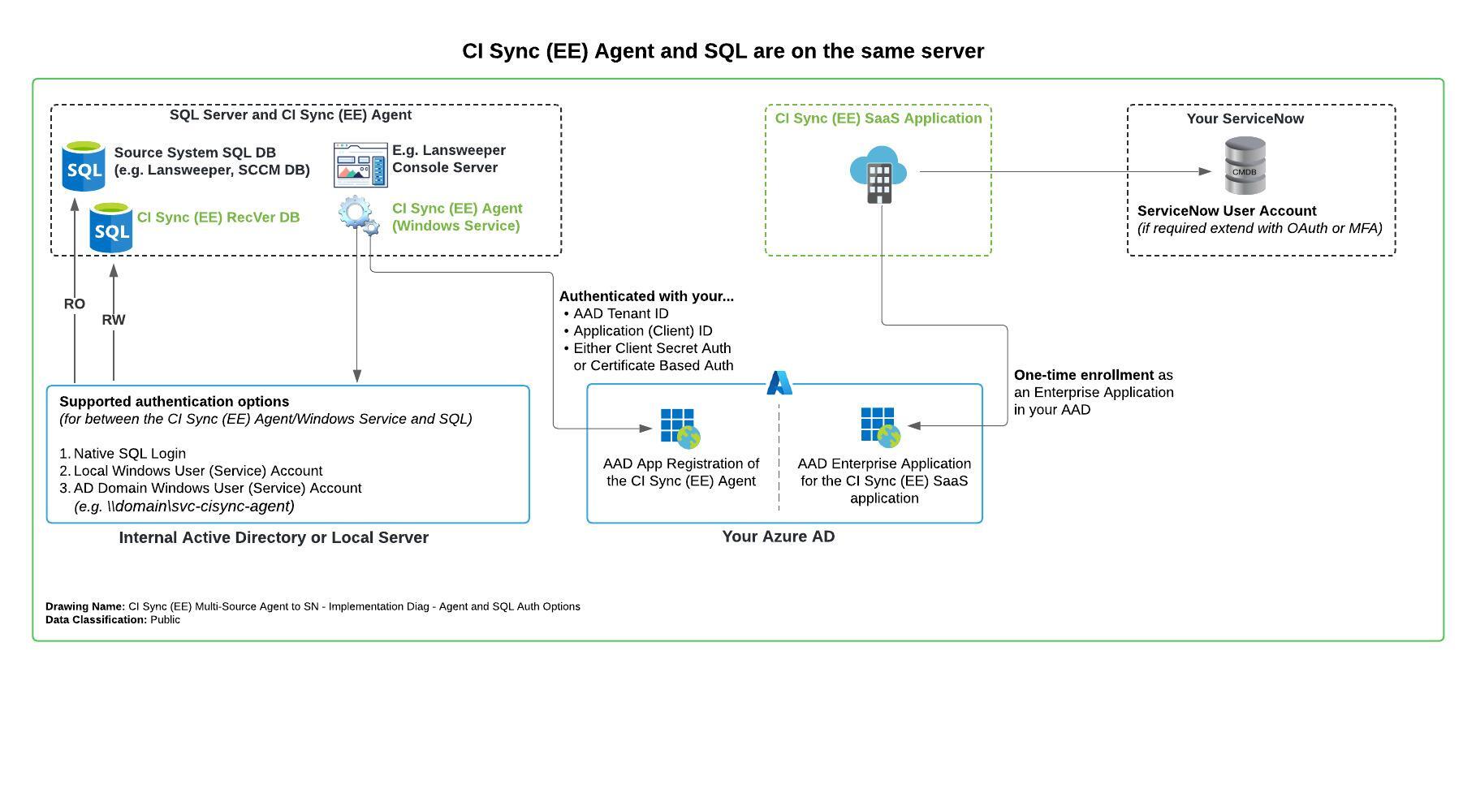Select 'E.g. Lansweeper Console Server' label
Screen dimensions: 1476x806
(449, 159)
